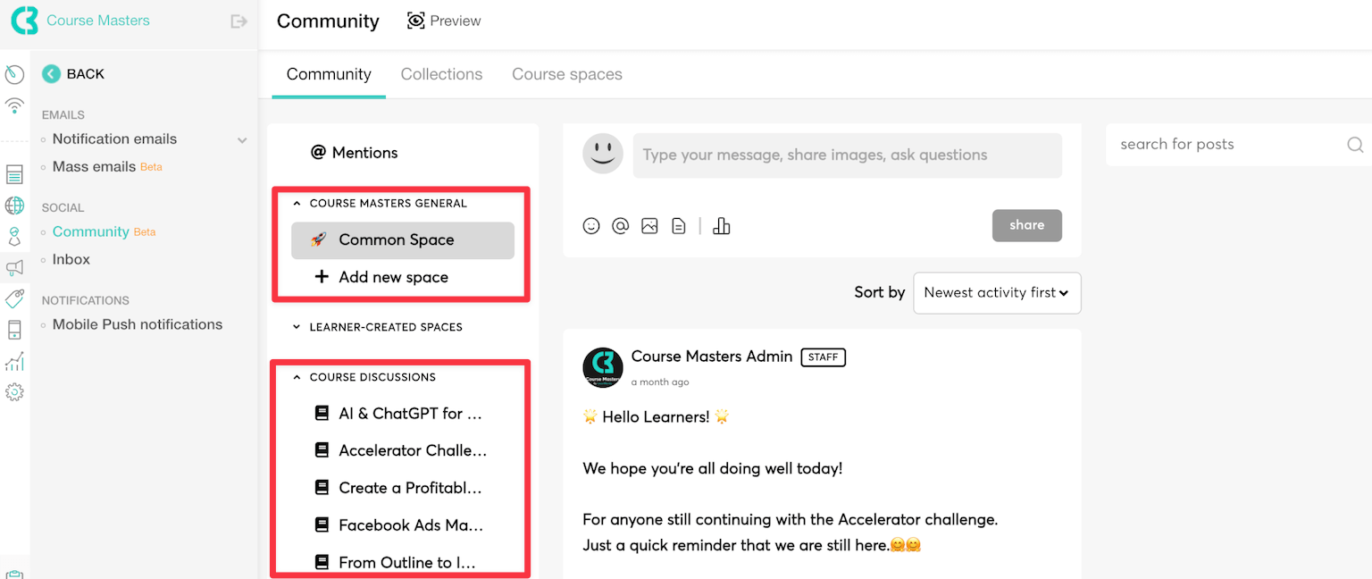Click the @ mention icon in composer toolbar
The height and width of the screenshot is (579, 1372).
620,226
